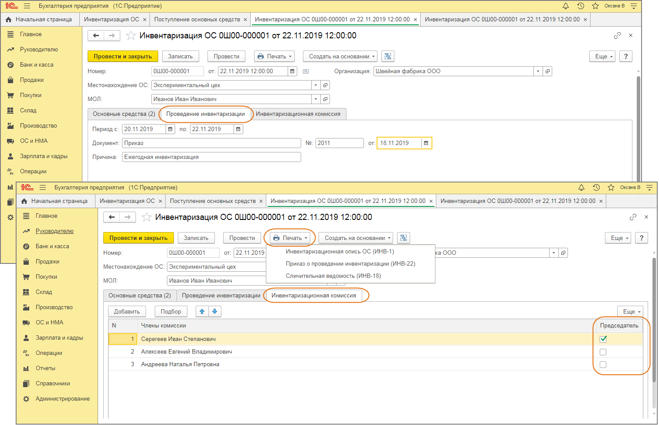Add document to favorites in the back window
659x425 pixels.
[131, 36]
